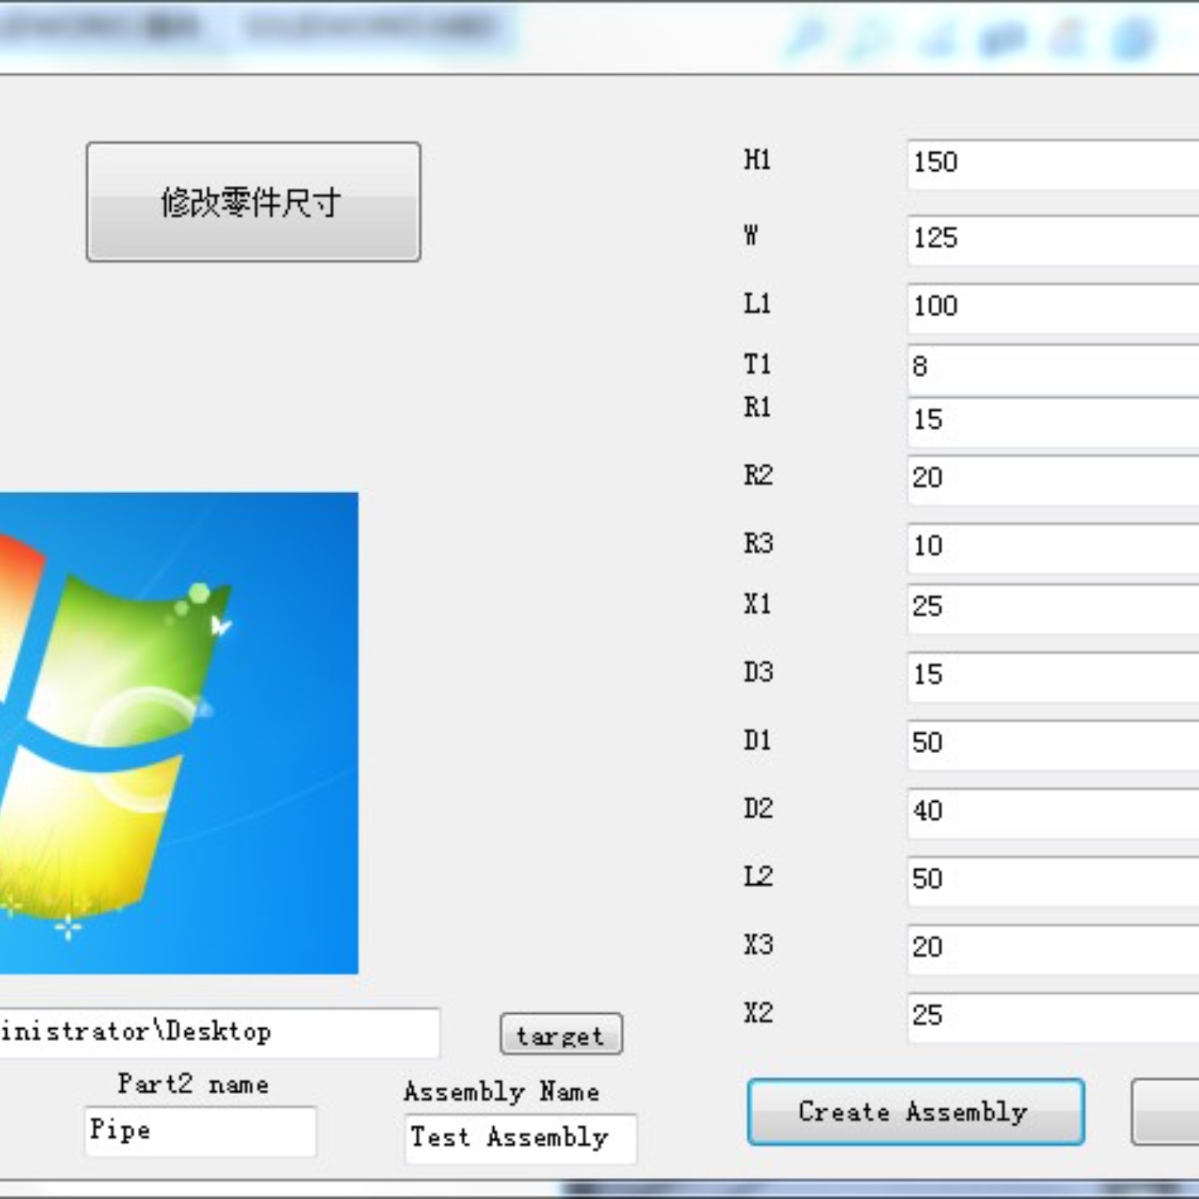This screenshot has width=1199, height=1199.
Task: Focus the L1 field containing 100
Action: coord(1049,307)
